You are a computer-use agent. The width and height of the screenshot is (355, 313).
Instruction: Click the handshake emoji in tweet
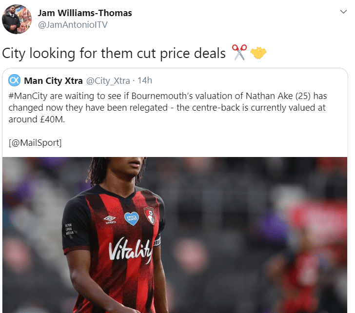pos(258,53)
